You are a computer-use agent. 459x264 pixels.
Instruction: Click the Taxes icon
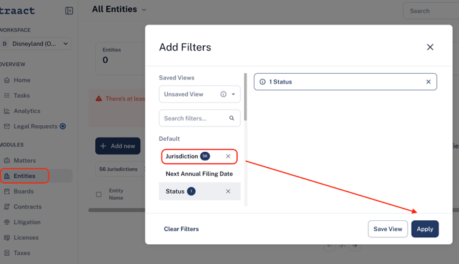[7, 253]
